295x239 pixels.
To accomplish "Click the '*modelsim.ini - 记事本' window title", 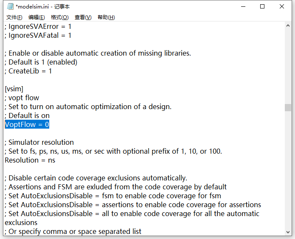I will (x=43, y=7).
